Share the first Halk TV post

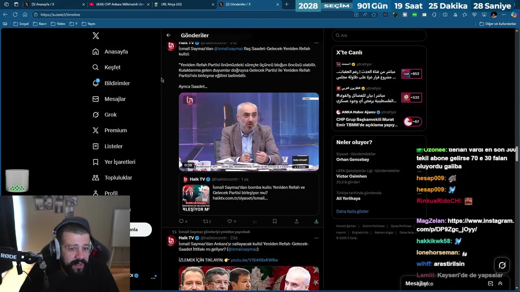tap(297, 221)
